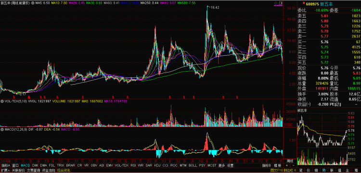The height and width of the screenshot is (173, 361).
Task: Click the 16.42 peak price label
Action: [x=215, y=7]
